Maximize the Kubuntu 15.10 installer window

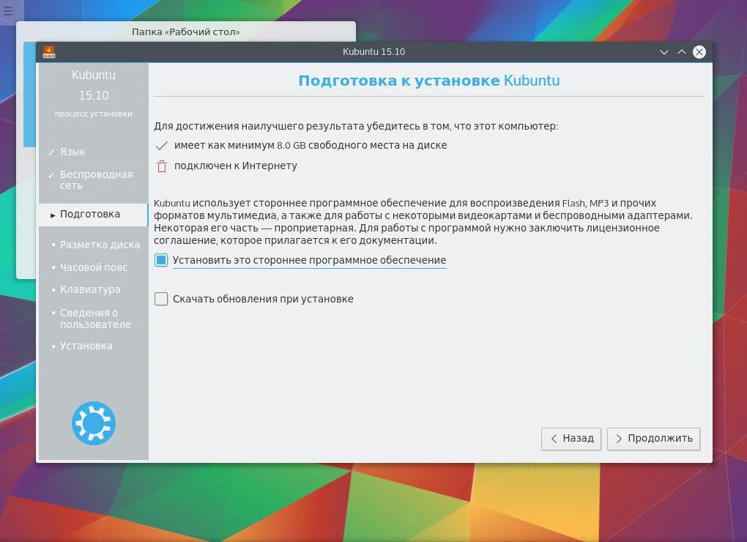pos(682,52)
